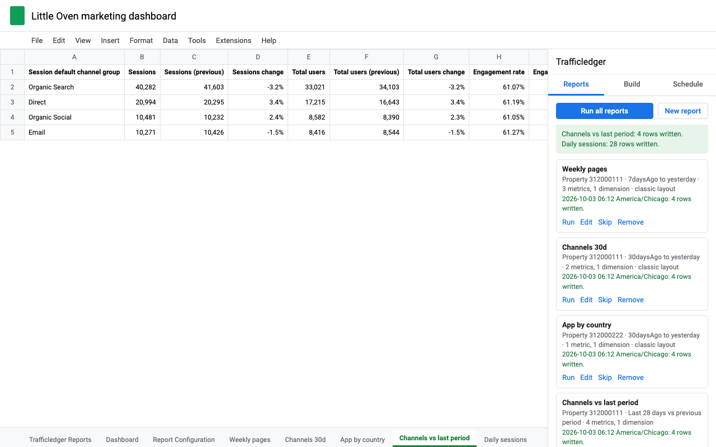The width and height of the screenshot is (716, 447).
Task: Skip the Weekly pages report
Action: point(605,222)
